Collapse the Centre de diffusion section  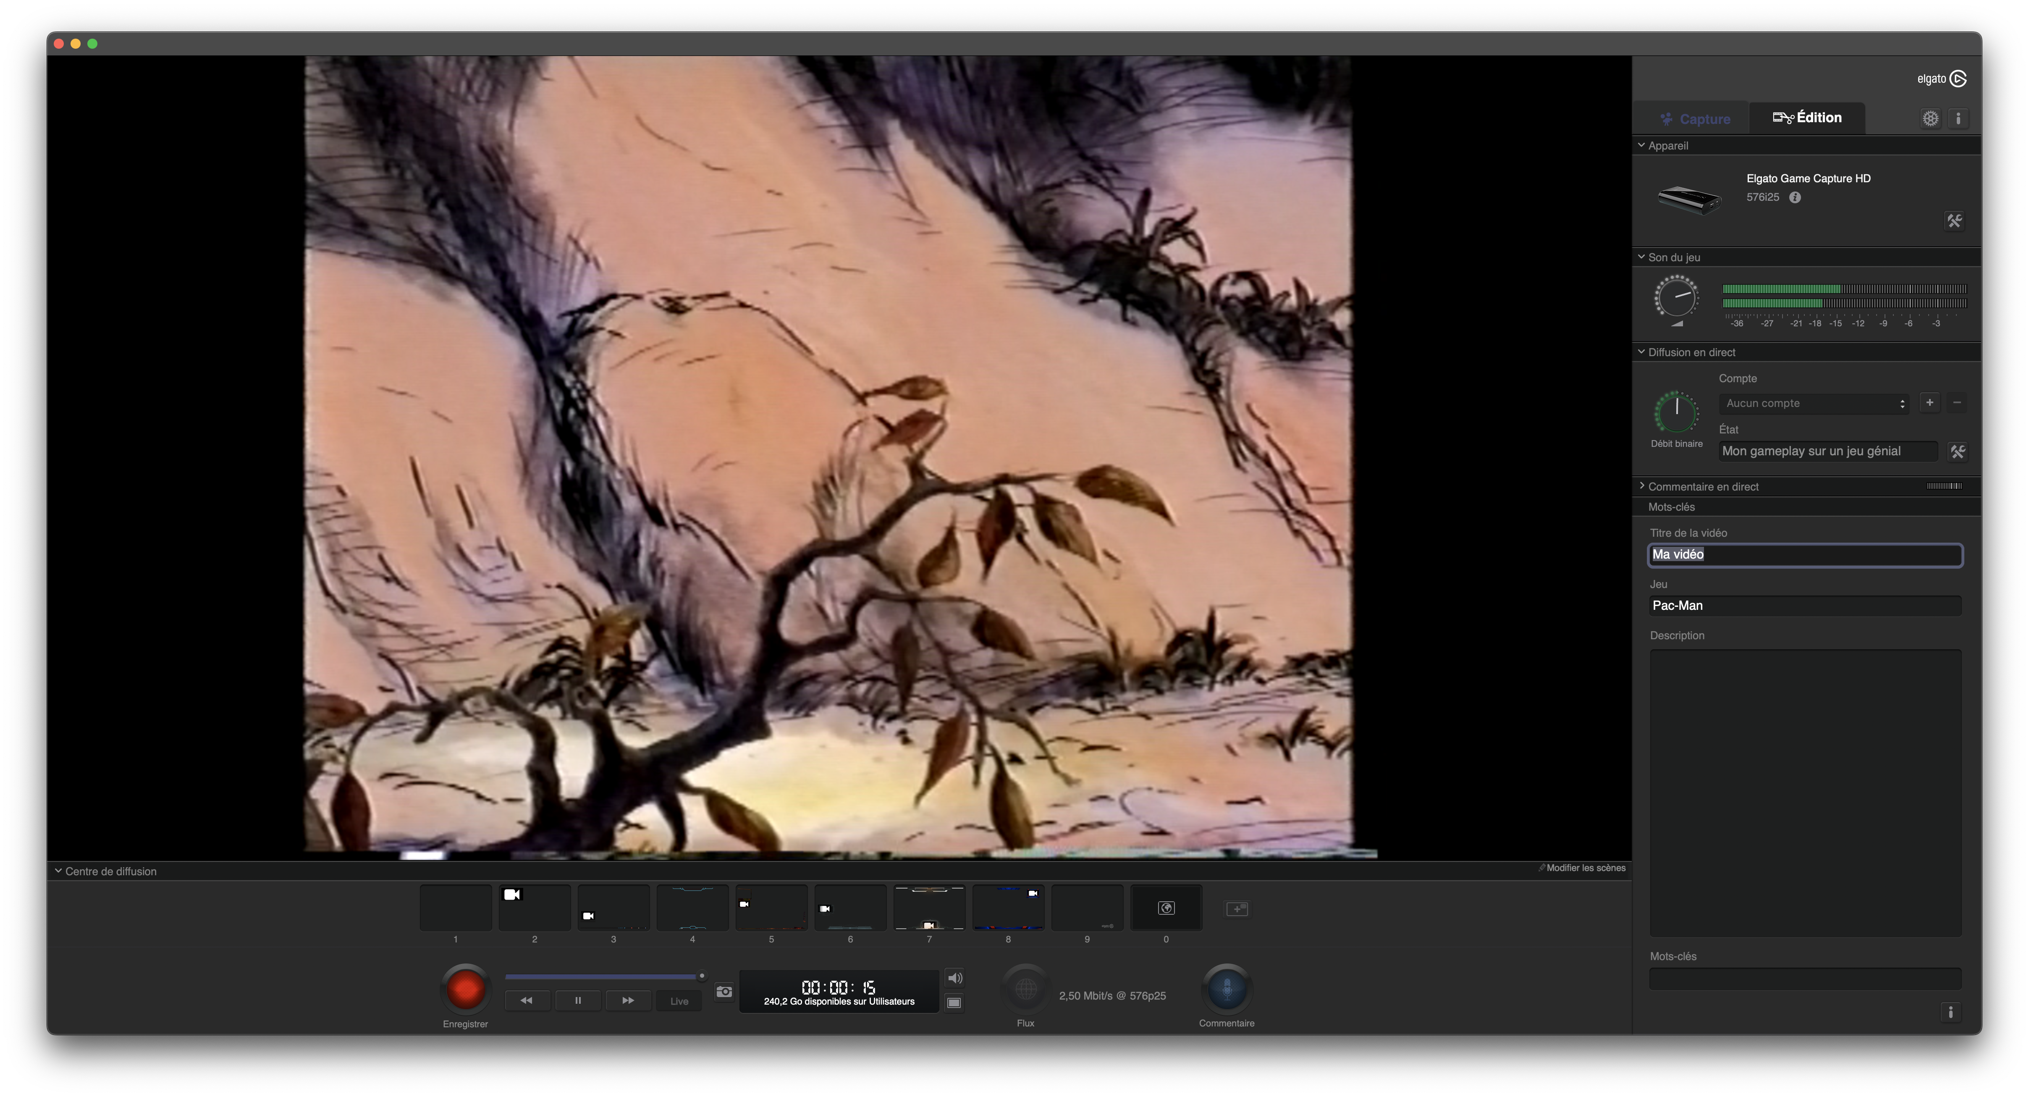point(58,871)
